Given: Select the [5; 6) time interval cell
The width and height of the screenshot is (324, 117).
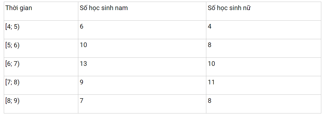Looking at the screenshot, I should [13, 45].
